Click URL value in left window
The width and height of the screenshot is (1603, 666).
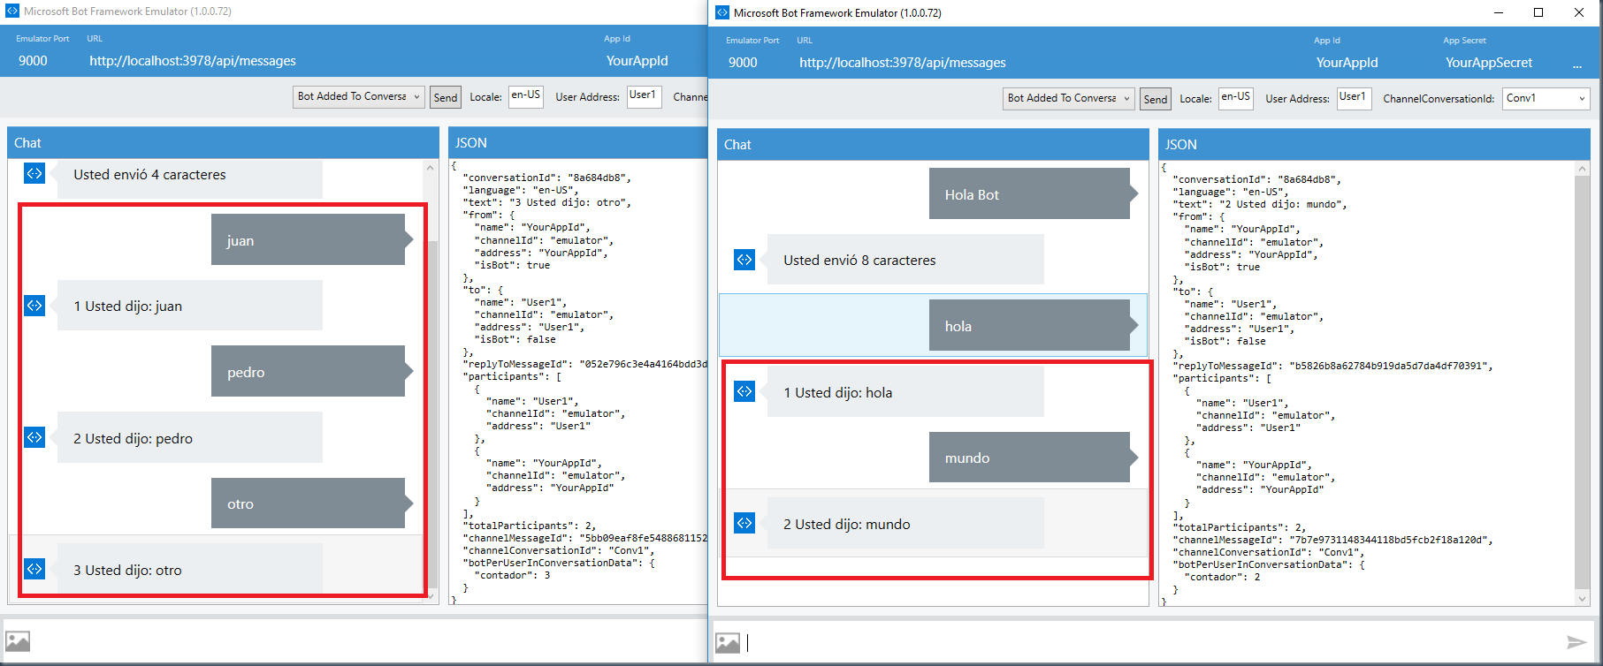(x=193, y=61)
